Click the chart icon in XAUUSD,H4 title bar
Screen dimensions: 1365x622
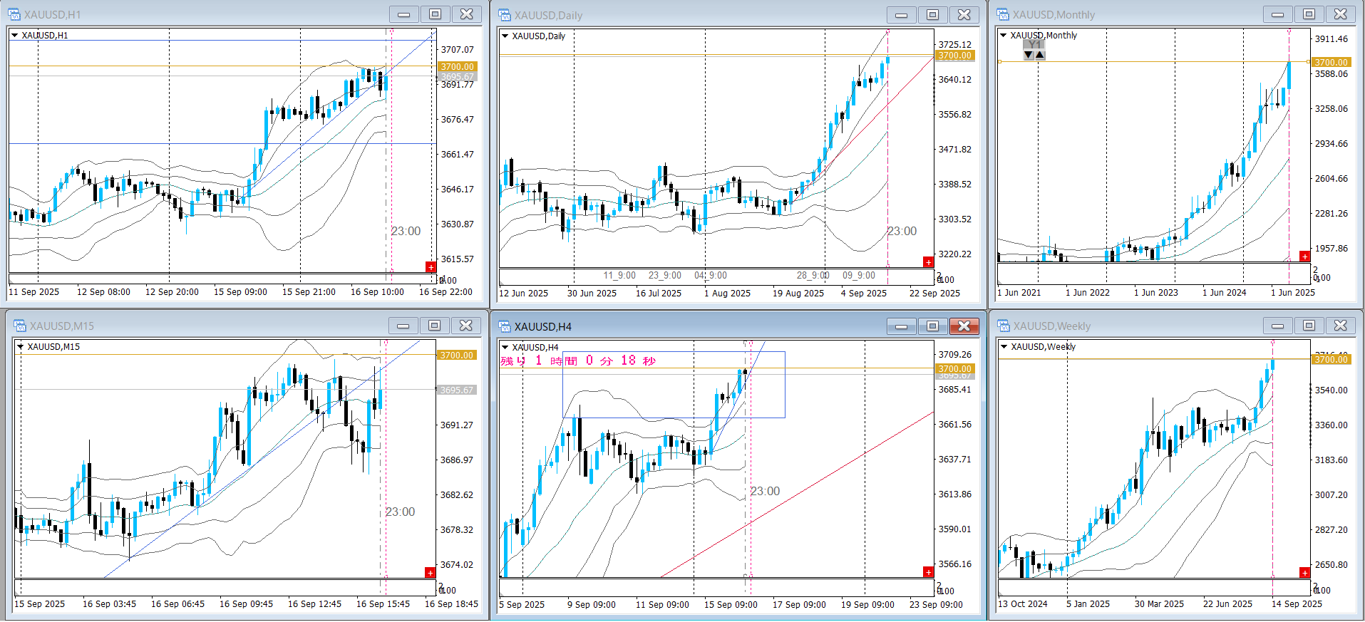coord(505,326)
